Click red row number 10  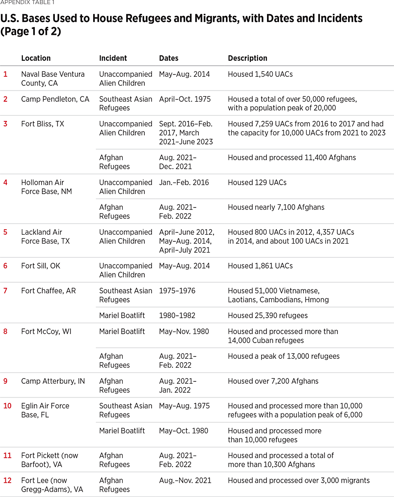tap(7, 406)
